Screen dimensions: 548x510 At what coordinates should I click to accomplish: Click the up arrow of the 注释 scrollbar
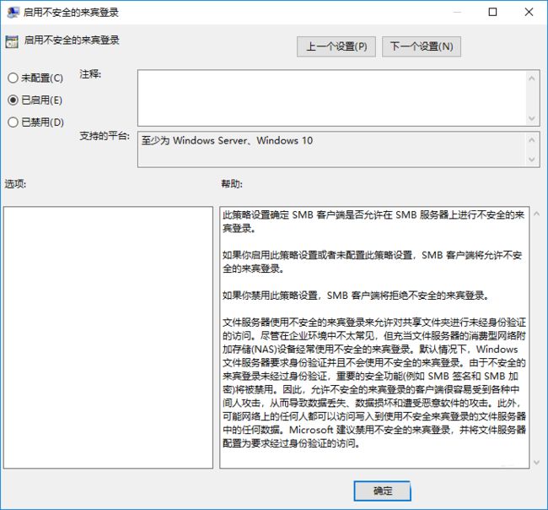[532, 79]
